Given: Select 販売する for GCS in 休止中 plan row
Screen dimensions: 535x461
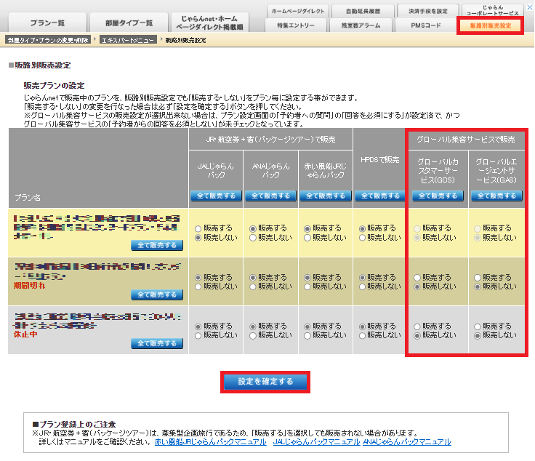Looking at the screenshot, I should [x=417, y=326].
